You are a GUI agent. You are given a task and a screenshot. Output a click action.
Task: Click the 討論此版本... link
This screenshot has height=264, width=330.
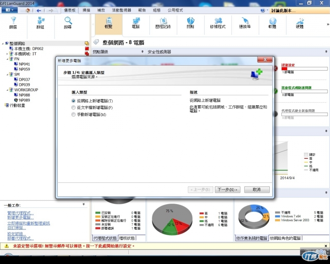coord(283,11)
